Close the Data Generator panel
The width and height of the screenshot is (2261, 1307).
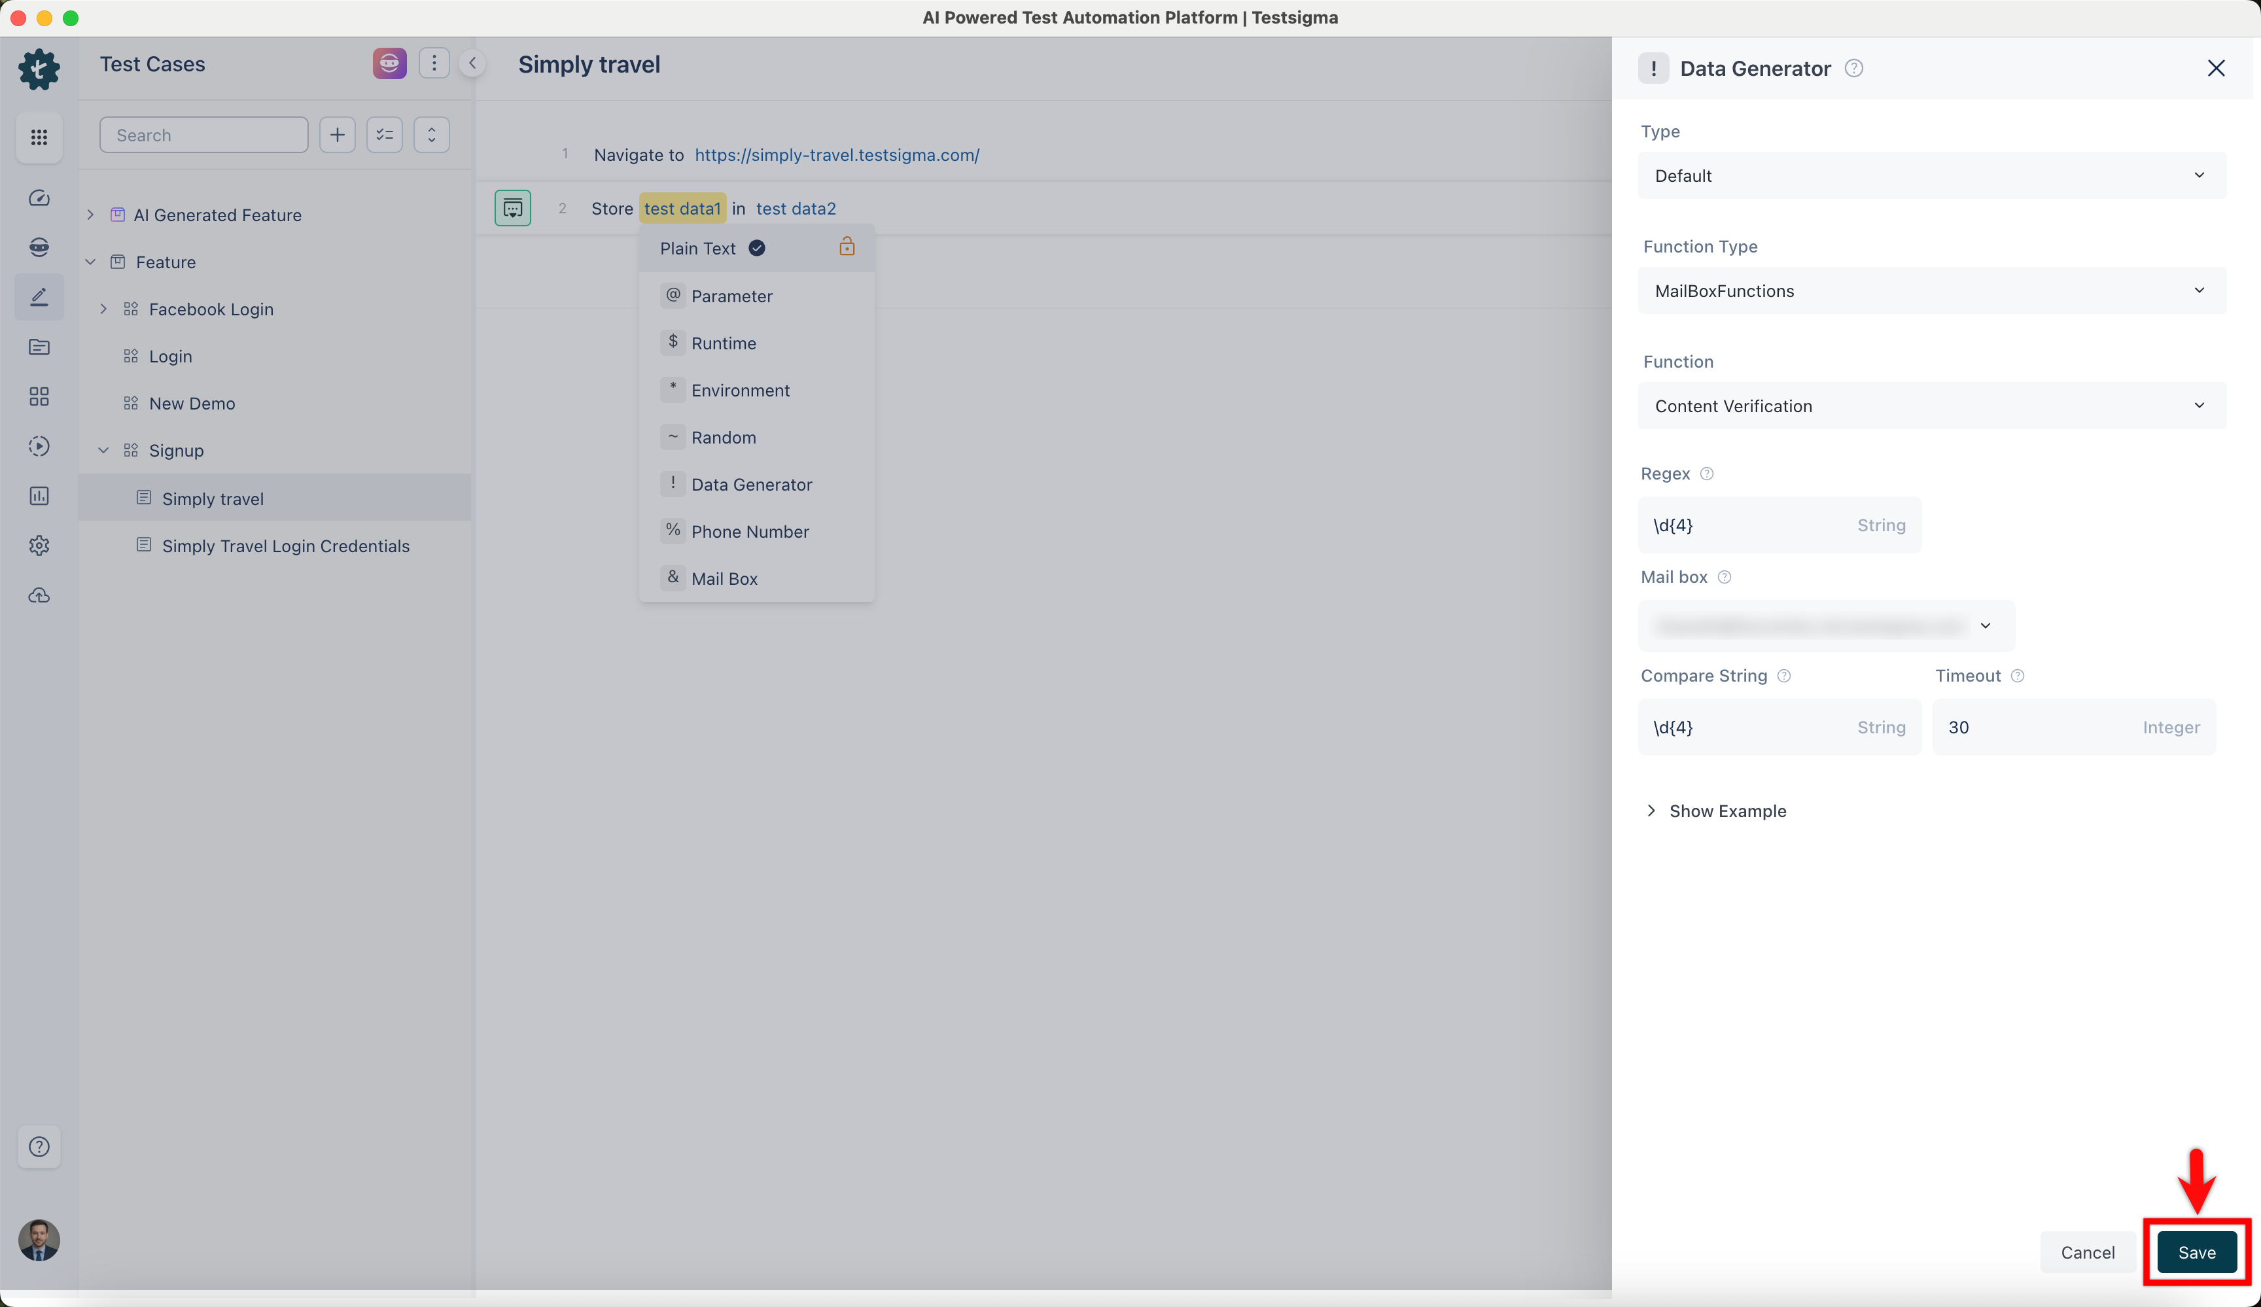pos(2215,68)
